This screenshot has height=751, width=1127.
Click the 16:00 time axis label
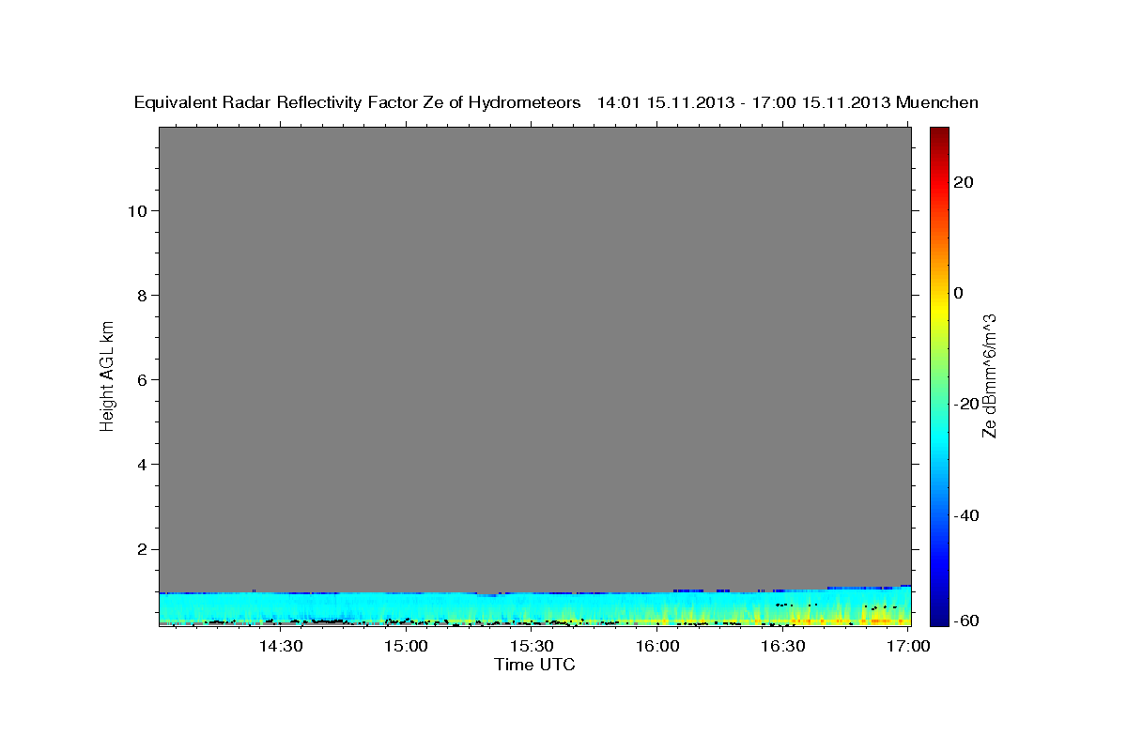[x=657, y=646]
